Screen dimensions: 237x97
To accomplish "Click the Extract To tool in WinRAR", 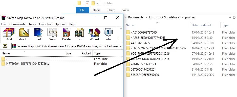I will [x=24, y=34].
